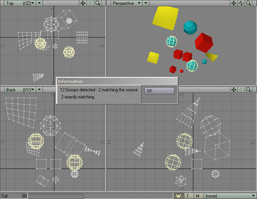The width and height of the screenshot is (257, 199).
Task: Click the large wireframe cone in bottom-right viewport
Action: [189, 112]
